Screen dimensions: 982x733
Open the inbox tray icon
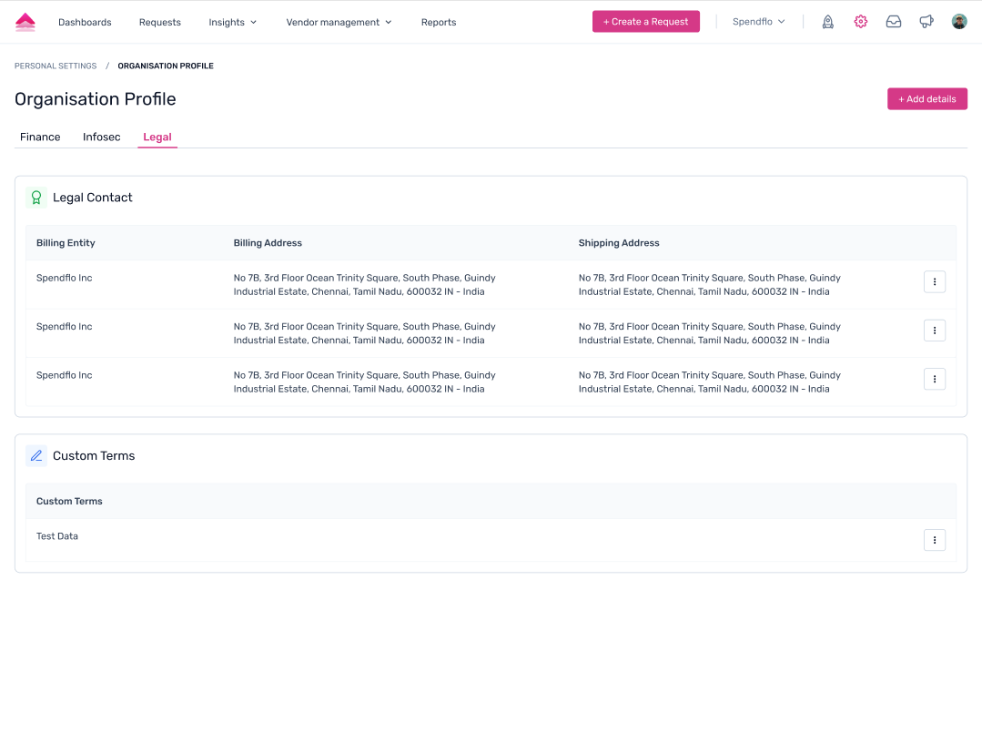(x=893, y=22)
